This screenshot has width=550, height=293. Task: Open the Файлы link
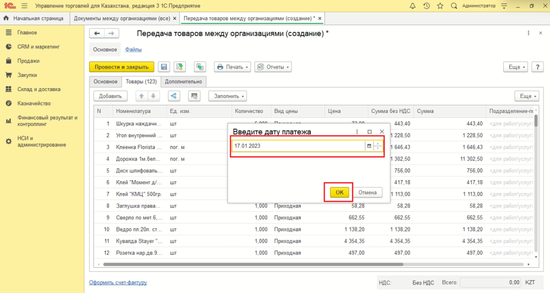[x=133, y=49]
